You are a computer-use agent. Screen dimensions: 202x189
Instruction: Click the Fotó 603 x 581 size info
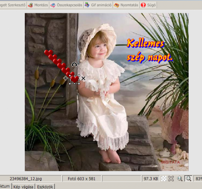click(x=81, y=179)
